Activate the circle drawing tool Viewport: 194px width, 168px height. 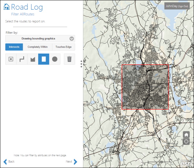(x=55, y=59)
